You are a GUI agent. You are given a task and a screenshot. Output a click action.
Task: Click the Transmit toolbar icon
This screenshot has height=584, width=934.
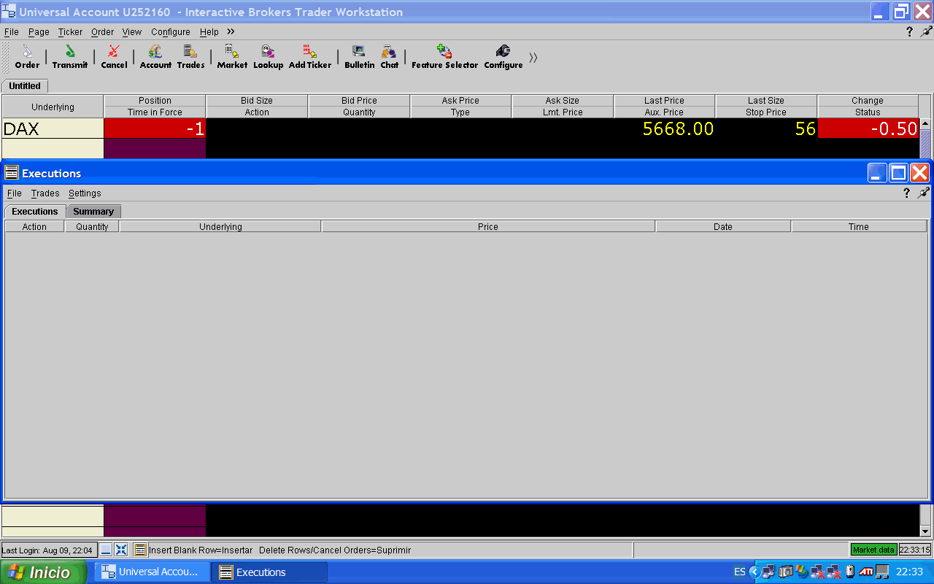(x=70, y=56)
